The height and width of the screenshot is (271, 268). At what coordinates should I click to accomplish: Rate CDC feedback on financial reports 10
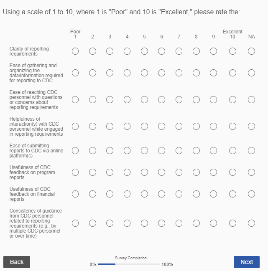tap(232, 194)
